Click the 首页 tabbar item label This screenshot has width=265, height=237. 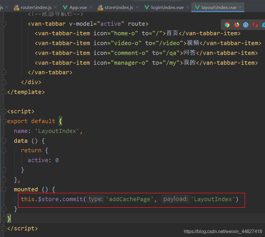172,33
